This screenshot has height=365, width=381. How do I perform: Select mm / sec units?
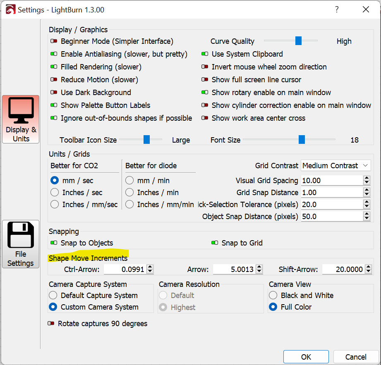pos(55,181)
